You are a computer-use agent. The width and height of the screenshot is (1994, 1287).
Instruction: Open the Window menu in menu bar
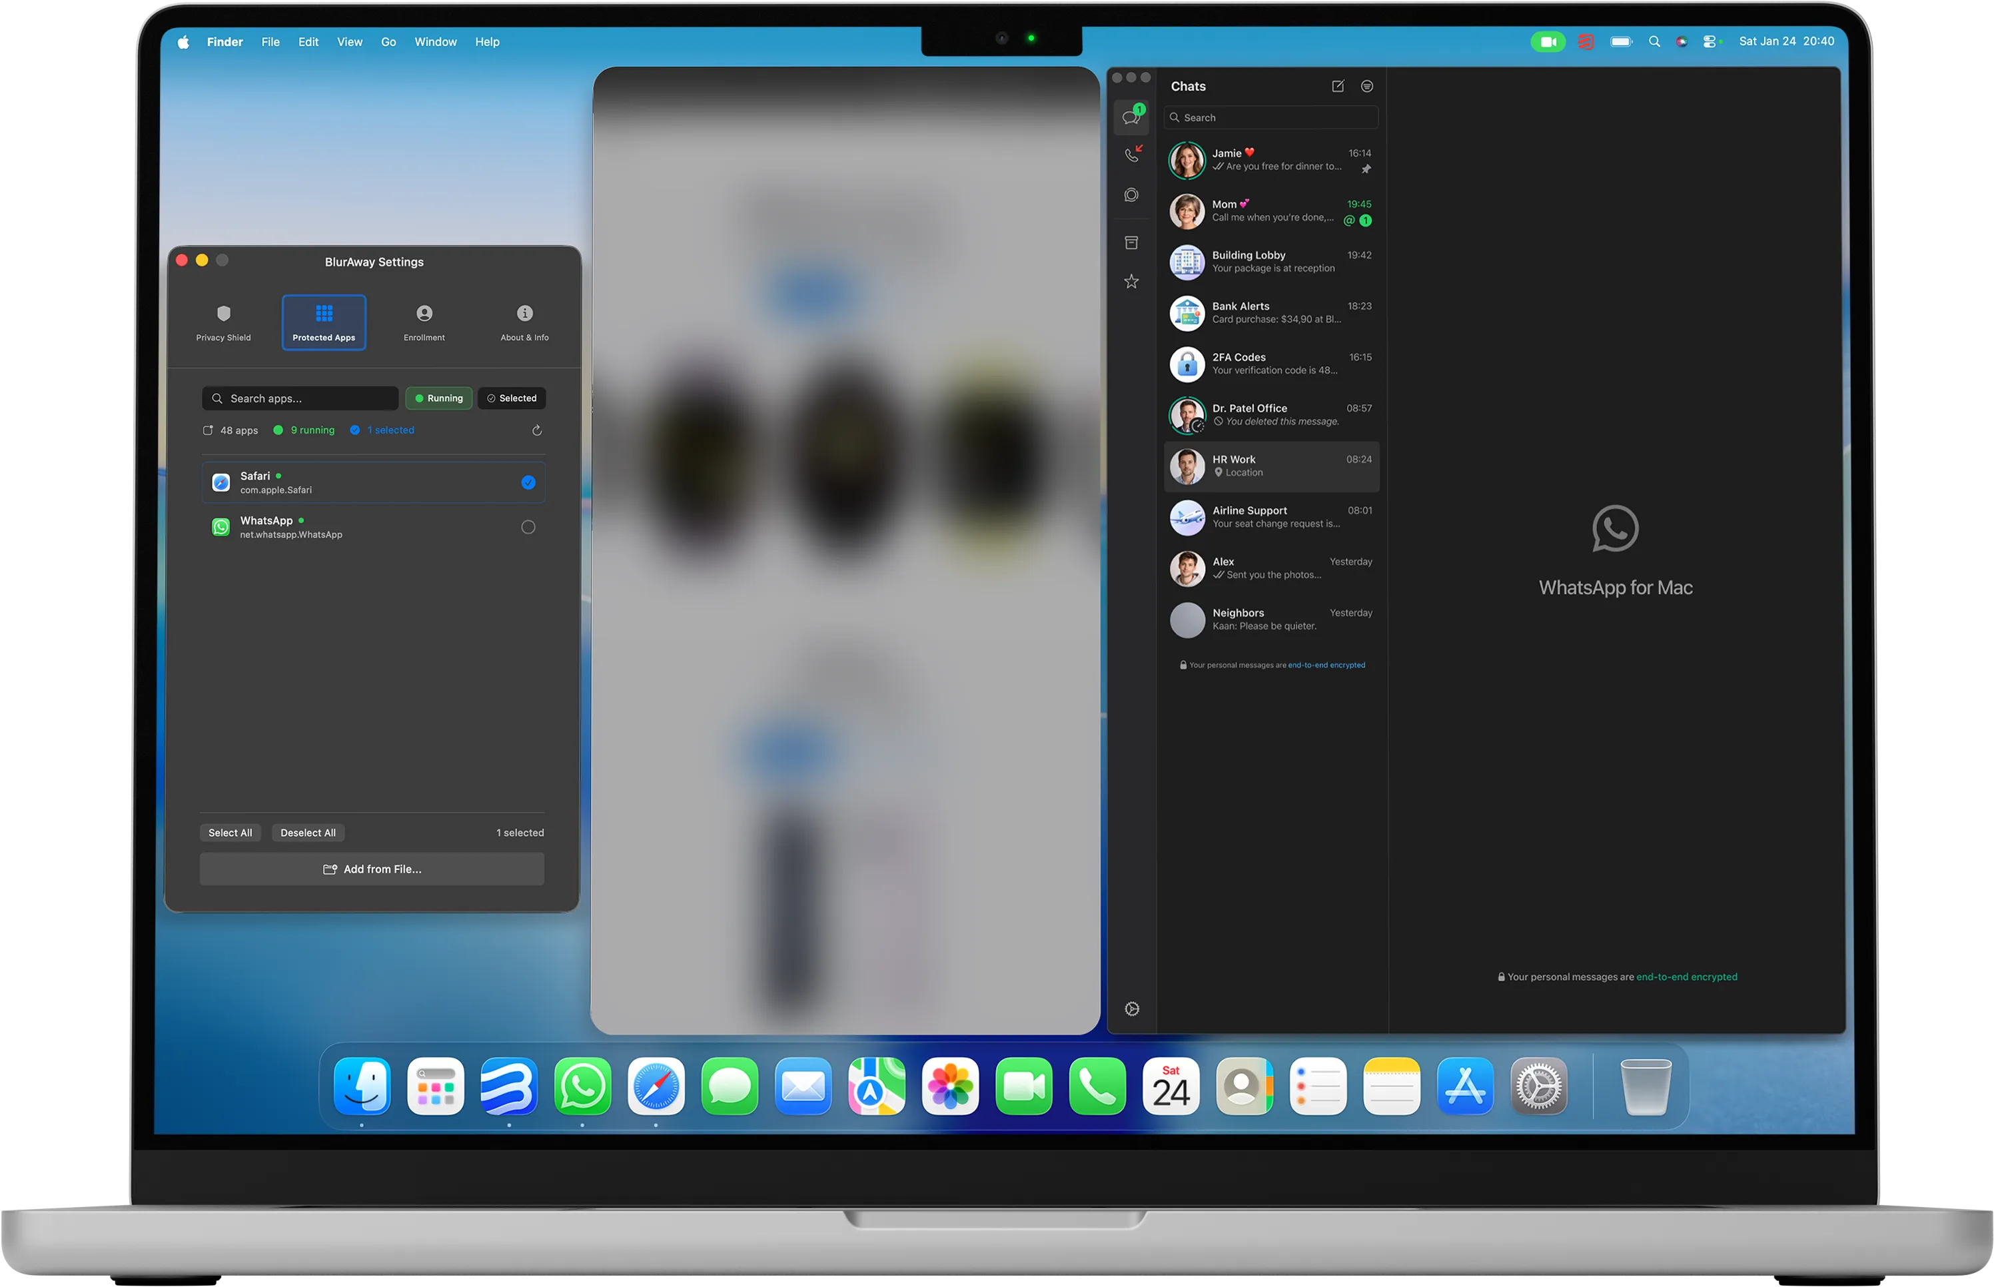click(436, 42)
